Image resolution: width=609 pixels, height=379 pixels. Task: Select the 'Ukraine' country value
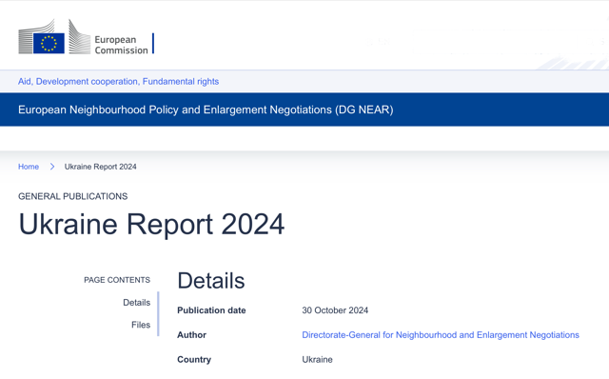click(317, 360)
